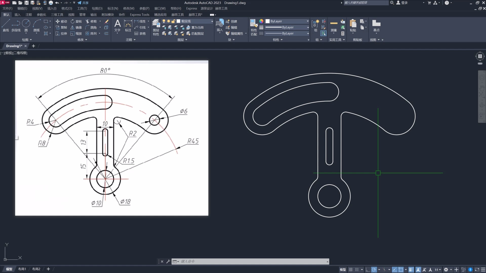Click the Mirror (镜像) tool
The image size is (486, 273).
76,28
